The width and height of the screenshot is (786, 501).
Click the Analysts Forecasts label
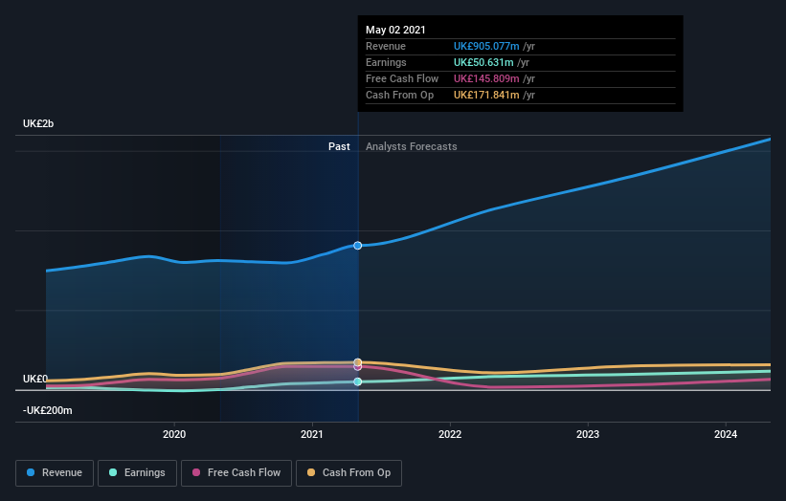[411, 146]
